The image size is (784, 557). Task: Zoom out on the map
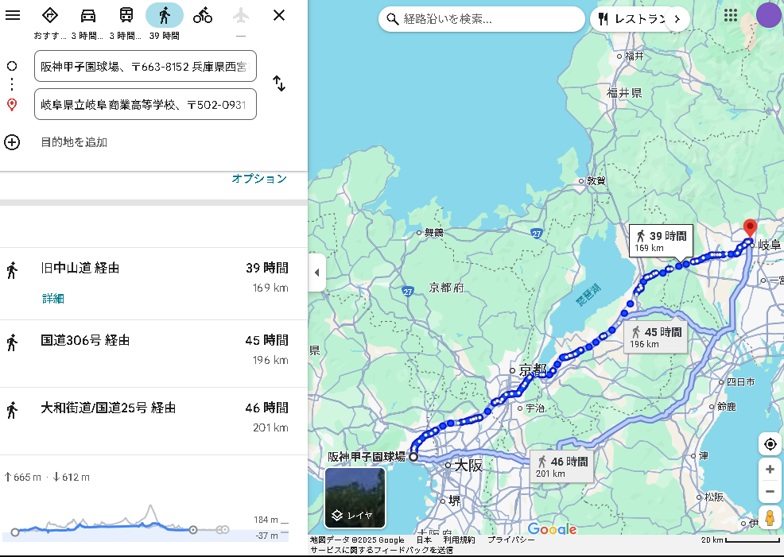pyautogui.click(x=770, y=492)
